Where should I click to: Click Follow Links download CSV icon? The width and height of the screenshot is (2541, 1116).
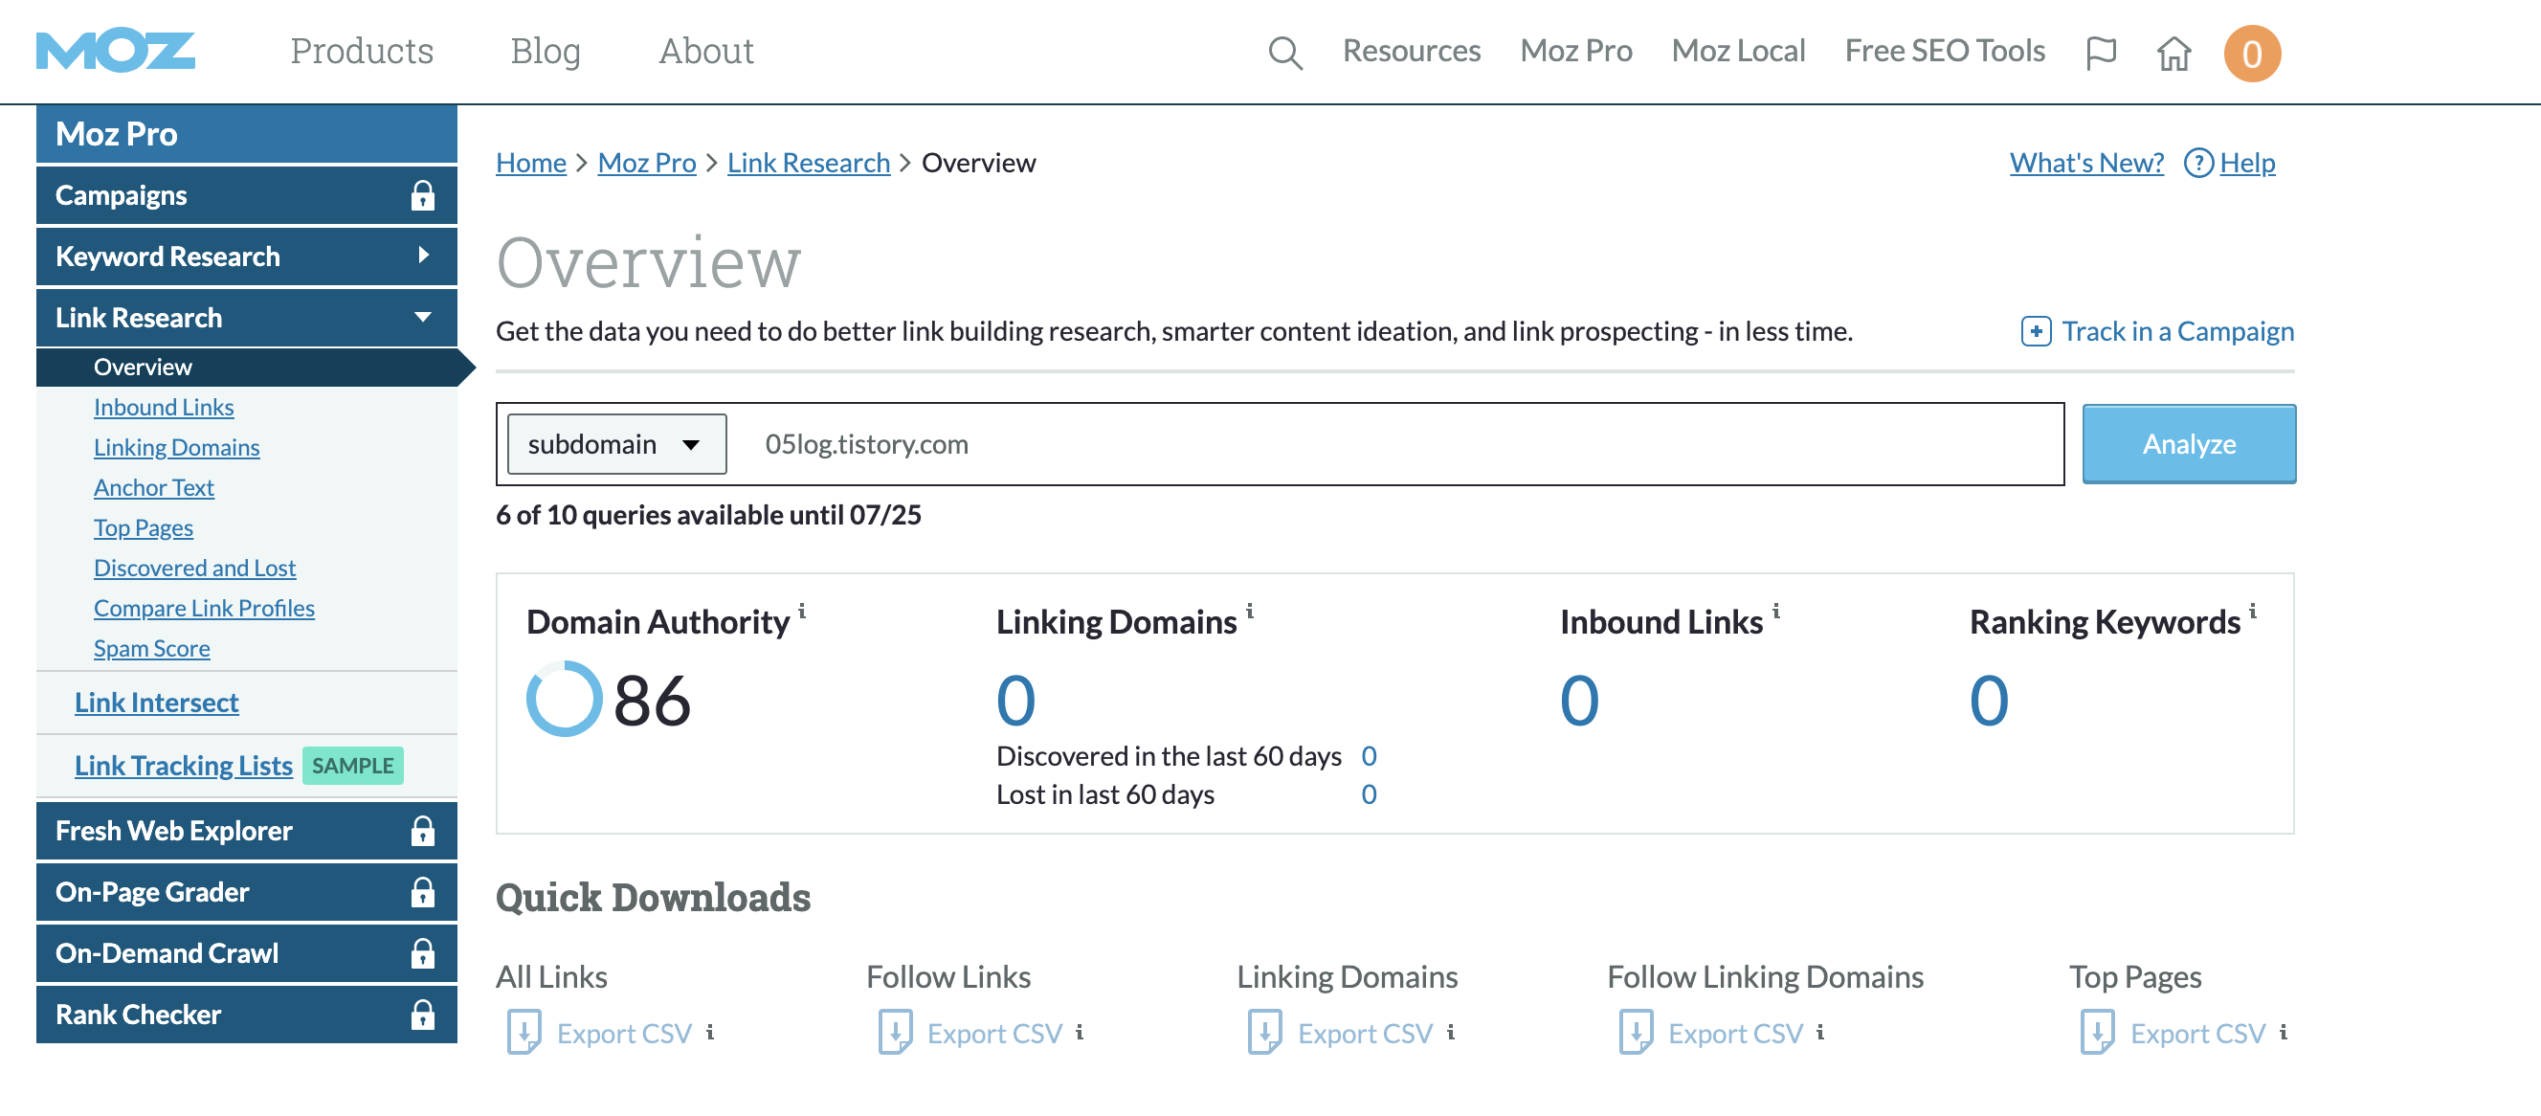pyautogui.click(x=895, y=1032)
